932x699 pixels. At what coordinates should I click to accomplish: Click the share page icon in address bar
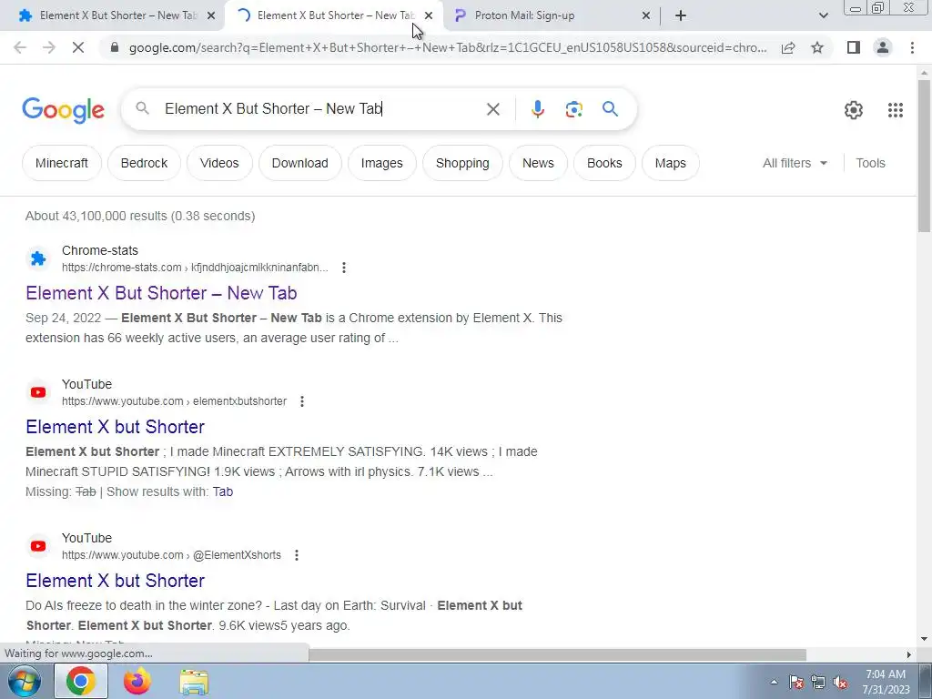(788, 47)
